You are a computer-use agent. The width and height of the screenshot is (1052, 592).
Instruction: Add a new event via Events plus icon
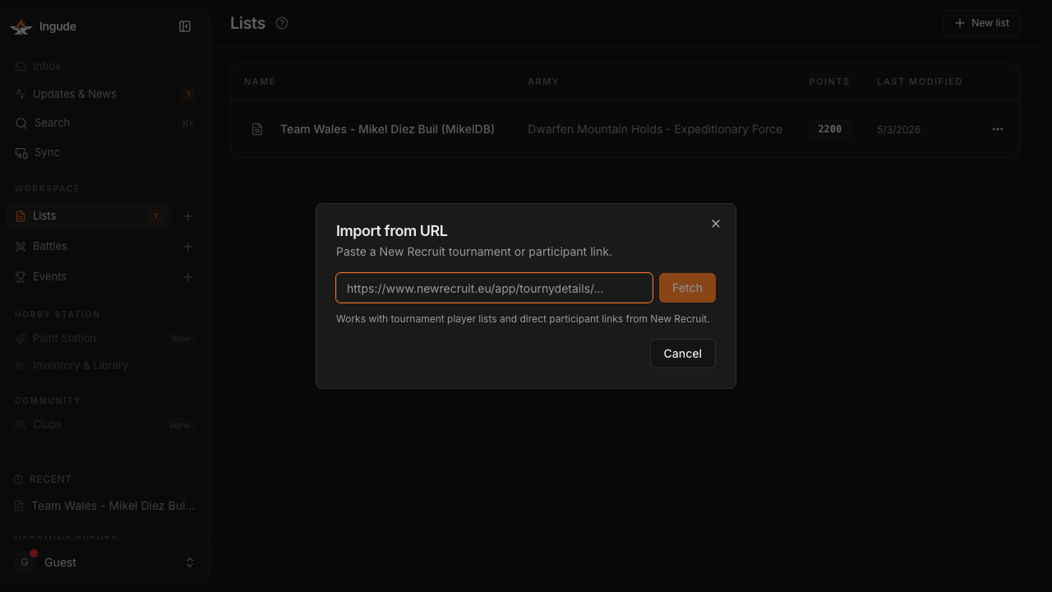(188, 277)
